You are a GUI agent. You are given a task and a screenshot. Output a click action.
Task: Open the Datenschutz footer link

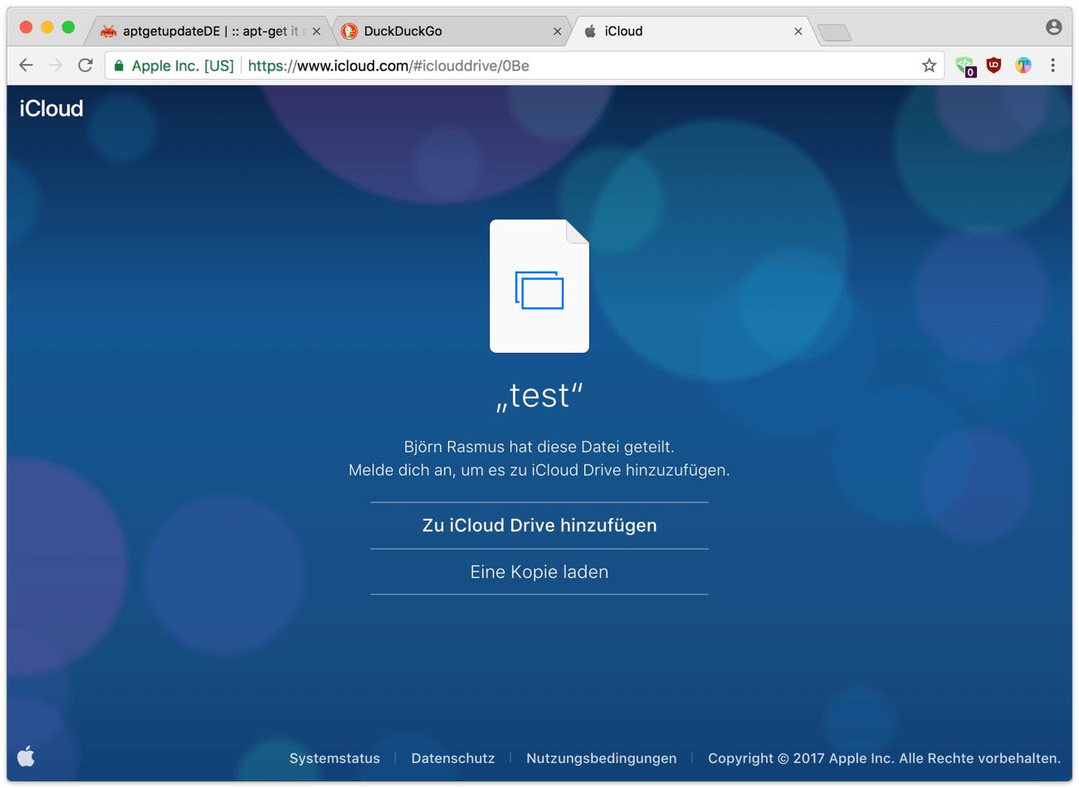coord(453,758)
